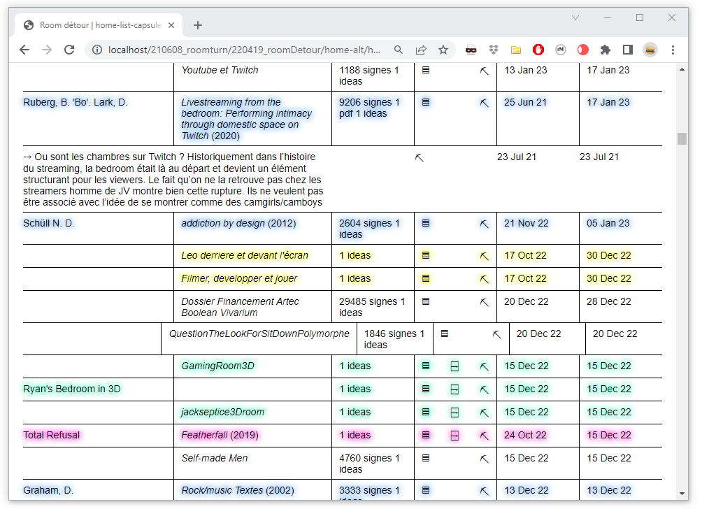Click the vertical scrollbar thumb
Image resolution: width=702 pixels, height=509 pixels.
pos(682,138)
